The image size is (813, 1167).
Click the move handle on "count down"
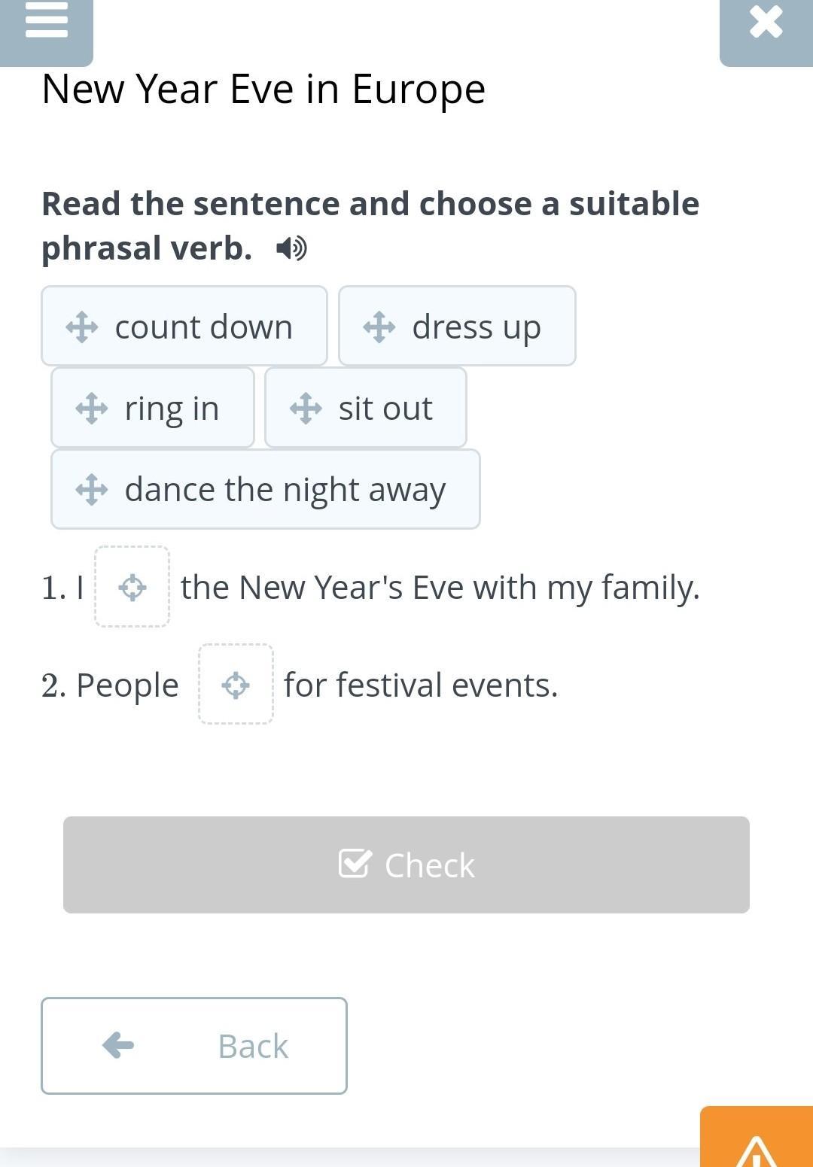81,327
